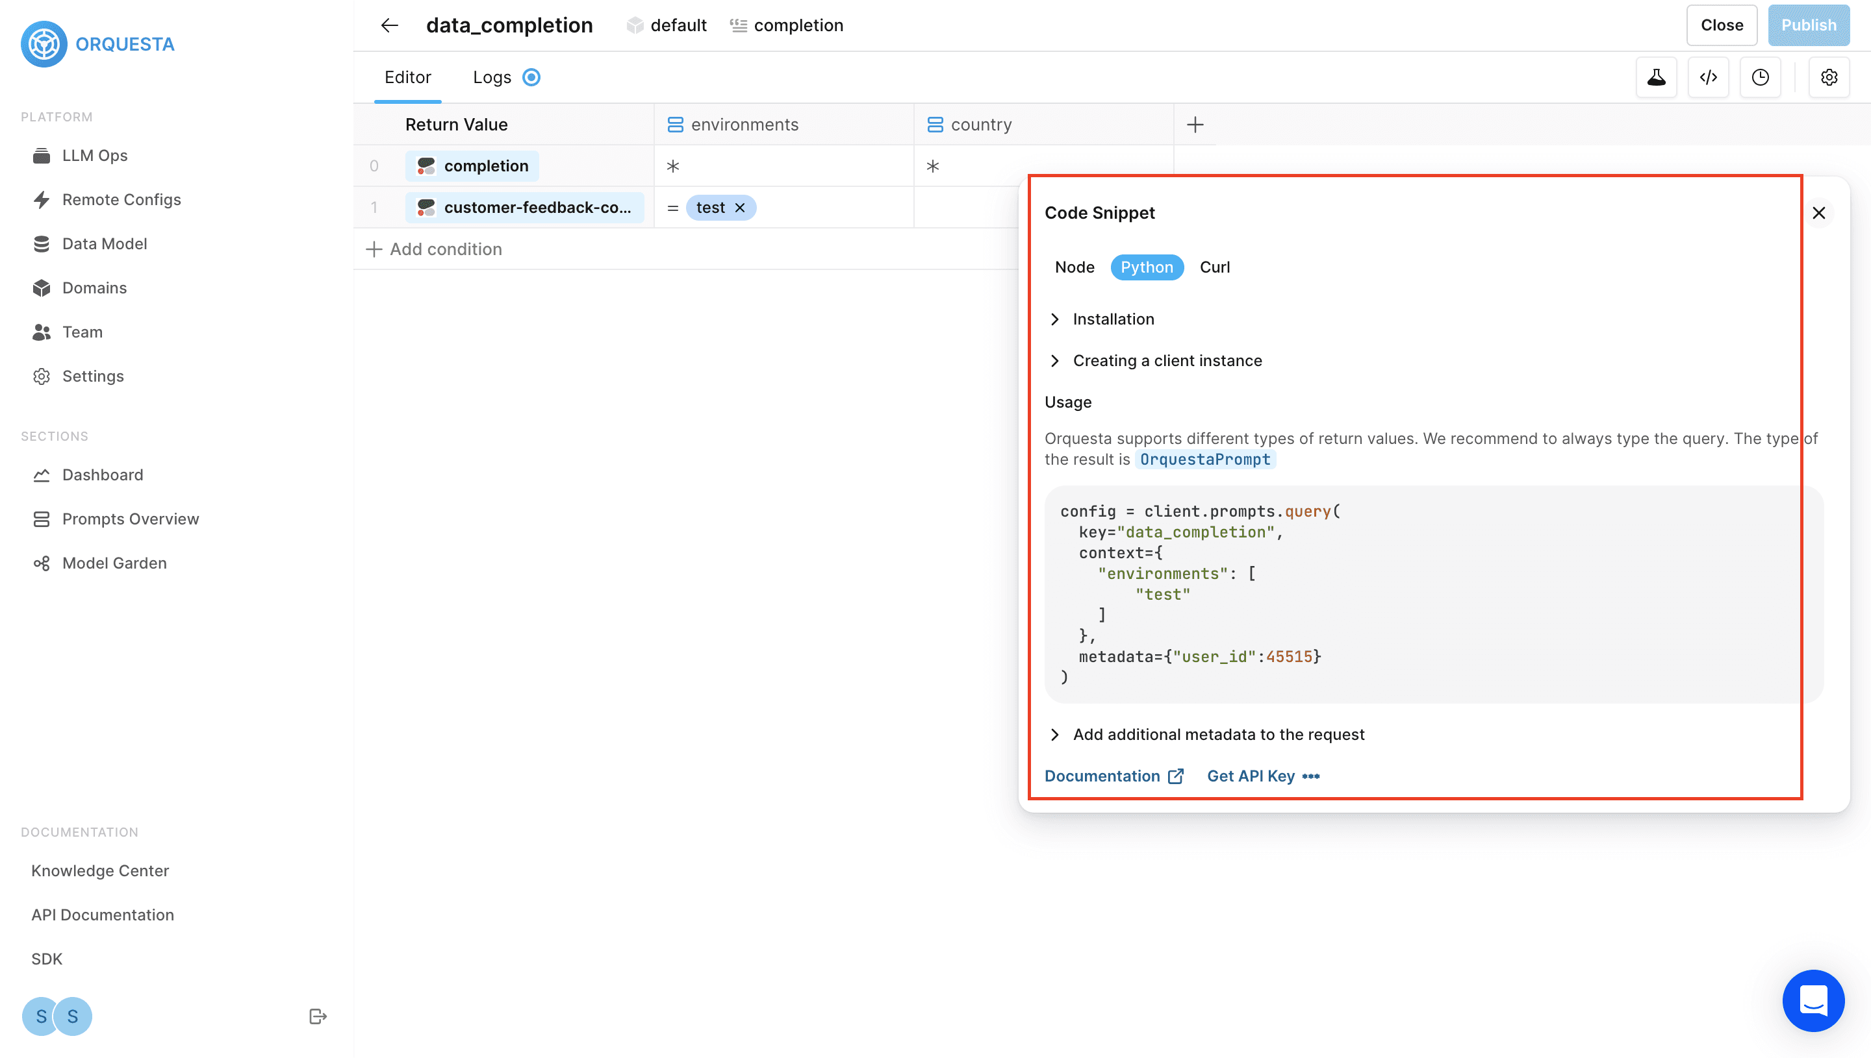1871x1058 pixels.
Task: Select the Python language option
Action: [x=1146, y=267]
